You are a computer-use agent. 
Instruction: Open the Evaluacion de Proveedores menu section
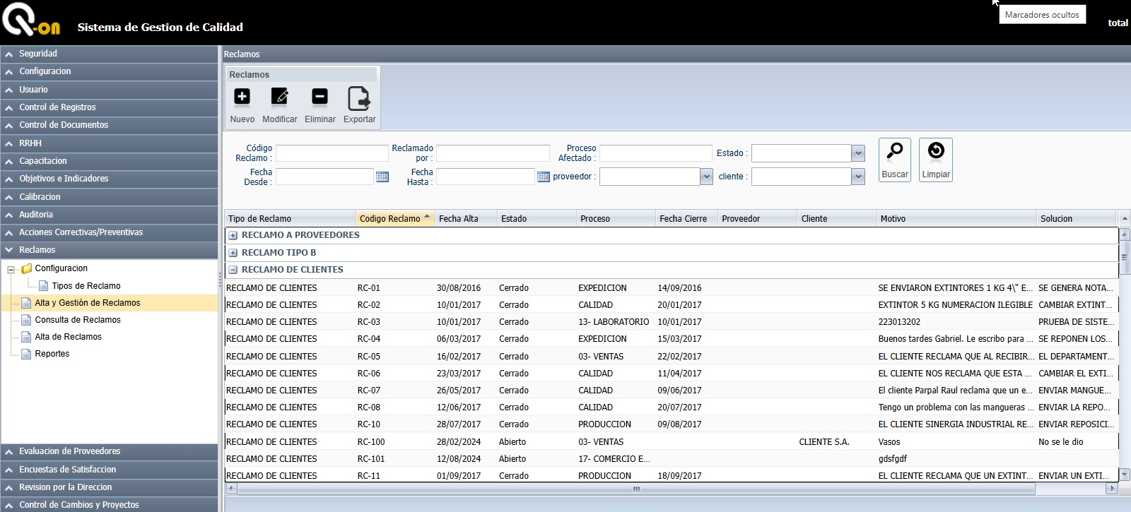pos(69,451)
